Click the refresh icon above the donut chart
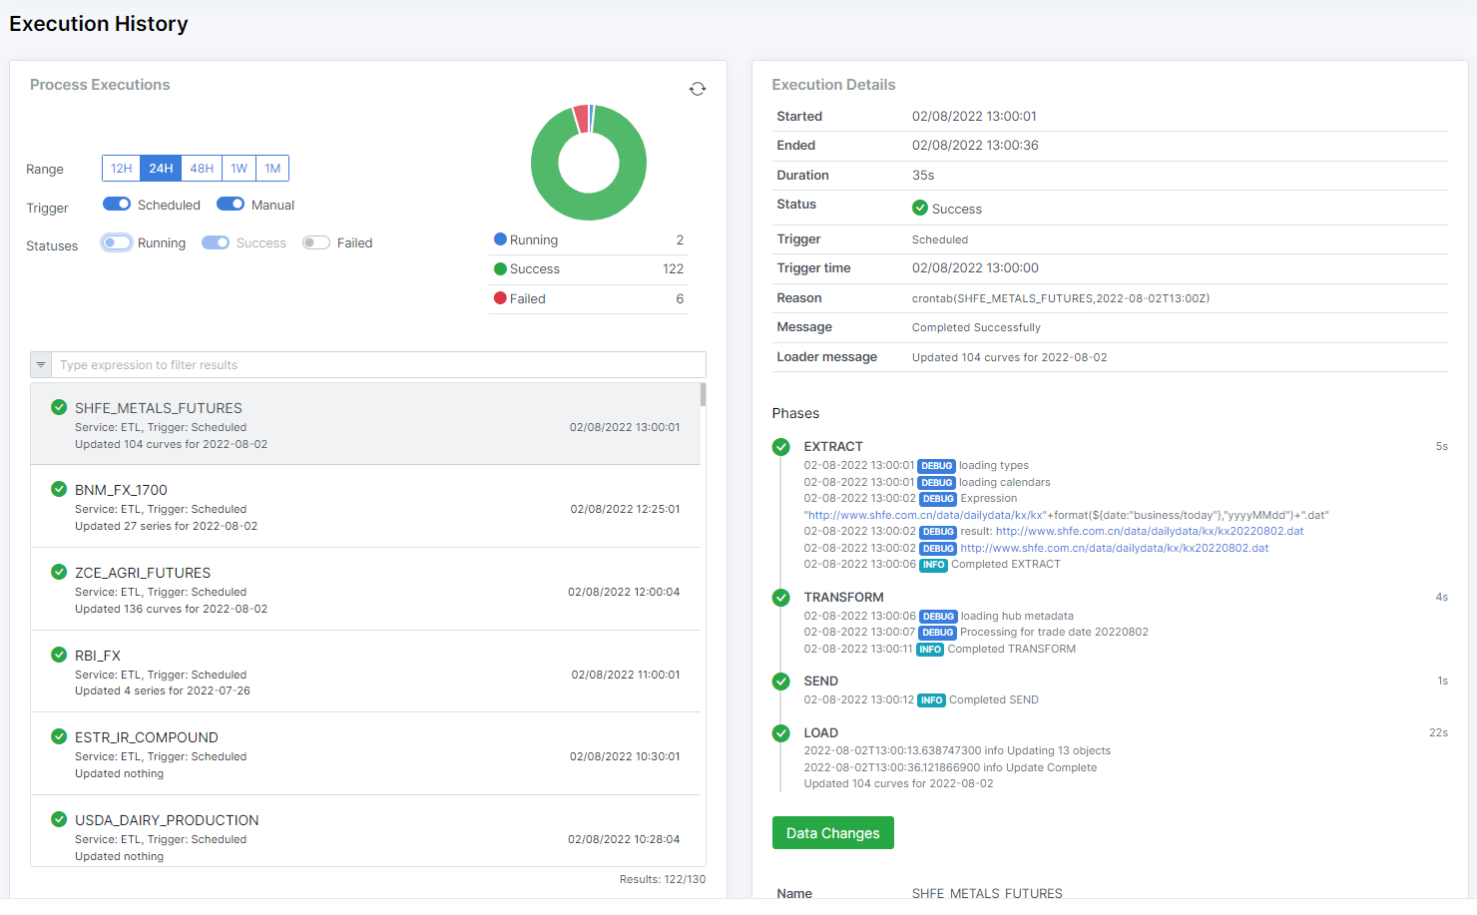This screenshot has width=1477, height=915. [x=698, y=89]
